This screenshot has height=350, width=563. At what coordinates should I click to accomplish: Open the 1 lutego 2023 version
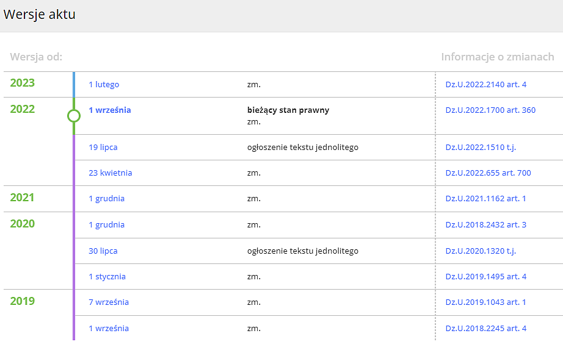104,85
